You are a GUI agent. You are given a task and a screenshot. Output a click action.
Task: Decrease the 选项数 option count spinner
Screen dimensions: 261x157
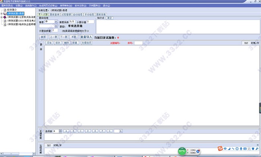pos(60,132)
